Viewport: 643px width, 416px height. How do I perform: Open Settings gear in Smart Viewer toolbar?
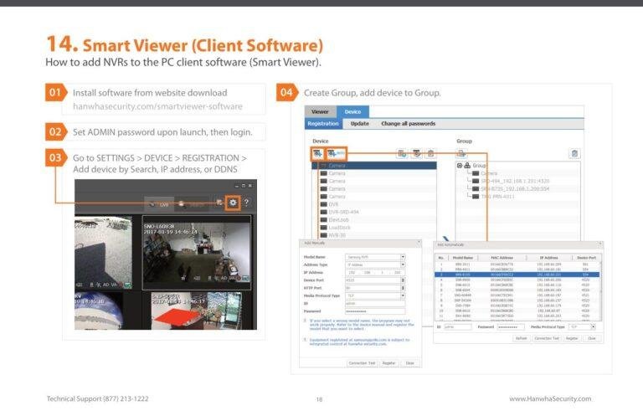point(233,203)
